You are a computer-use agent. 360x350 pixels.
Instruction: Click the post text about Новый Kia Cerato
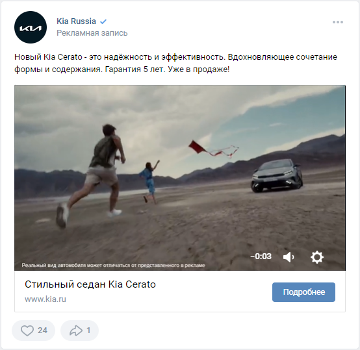pos(175,63)
